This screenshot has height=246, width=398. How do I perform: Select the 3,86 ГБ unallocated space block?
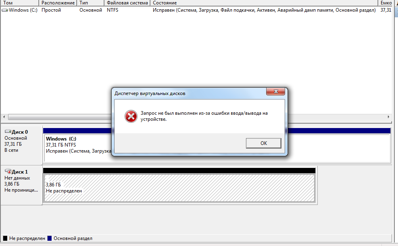click(179, 188)
